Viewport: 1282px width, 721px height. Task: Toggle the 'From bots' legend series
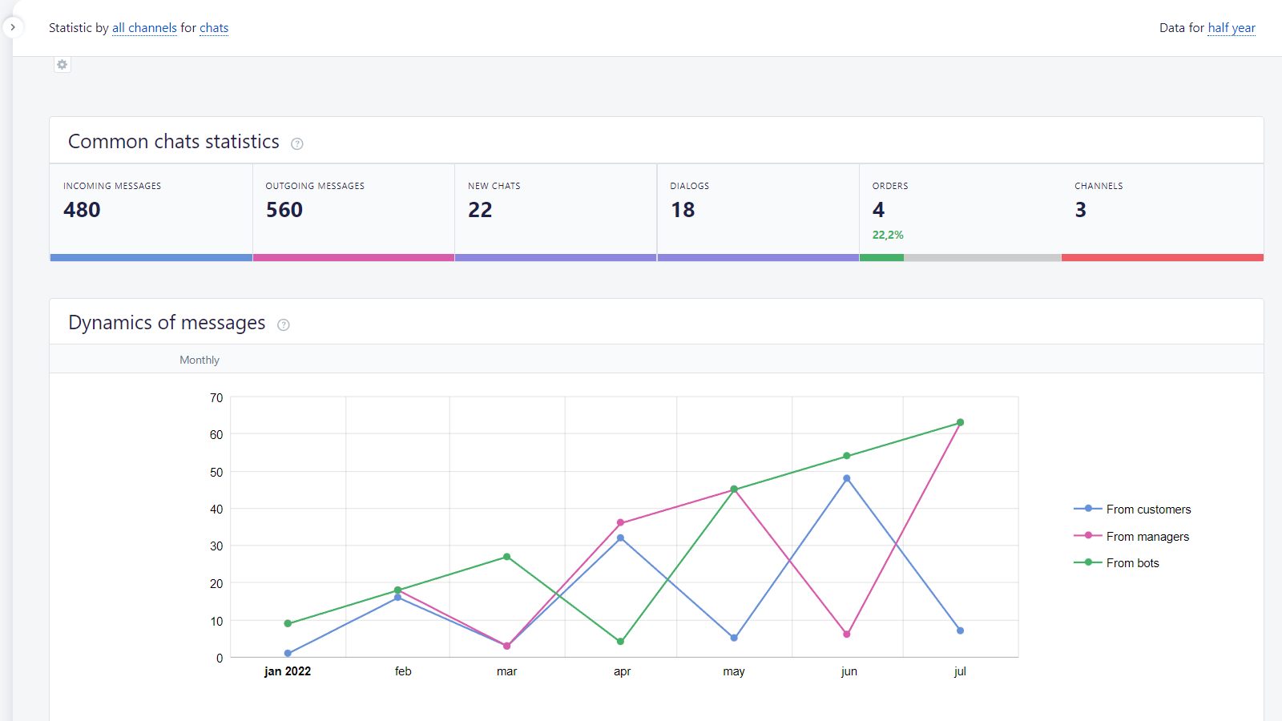tap(1132, 563)
